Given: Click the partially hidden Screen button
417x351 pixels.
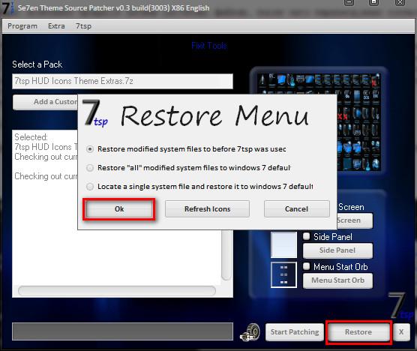Looking at the screenshot, I should pyautogui.click(x=355, y=220).
